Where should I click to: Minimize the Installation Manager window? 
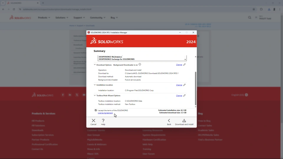pyautogui.click(x=180, y=32)
